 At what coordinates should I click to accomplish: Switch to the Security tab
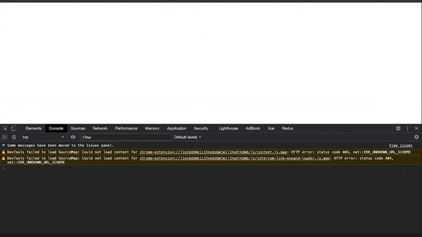200,128
